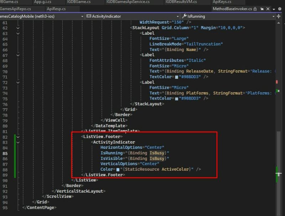Open the IsRunning member dropdown

273,16
